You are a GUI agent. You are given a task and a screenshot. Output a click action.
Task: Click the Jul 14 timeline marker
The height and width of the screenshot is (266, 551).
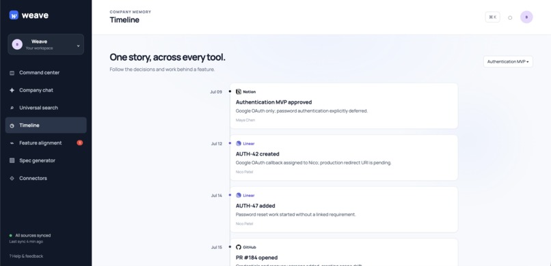click(230, 195)
